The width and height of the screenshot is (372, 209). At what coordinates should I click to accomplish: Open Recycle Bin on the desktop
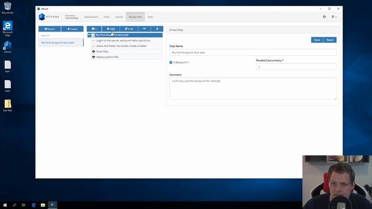(x=8, y=8)
